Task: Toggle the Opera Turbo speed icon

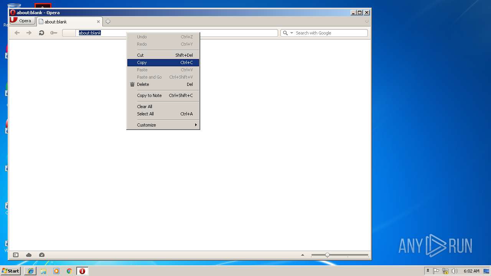Action: point(42,255)
